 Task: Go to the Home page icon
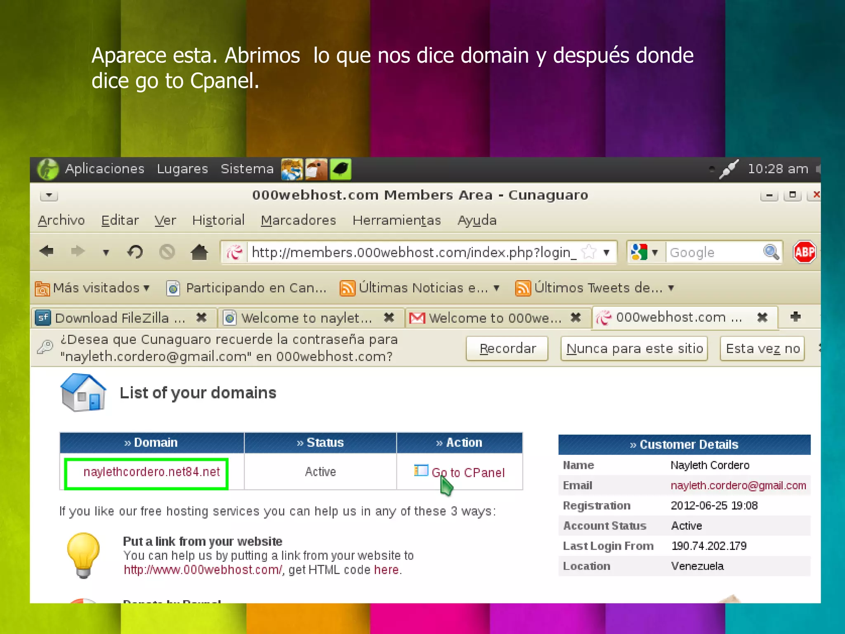click(x=199, y=252)
